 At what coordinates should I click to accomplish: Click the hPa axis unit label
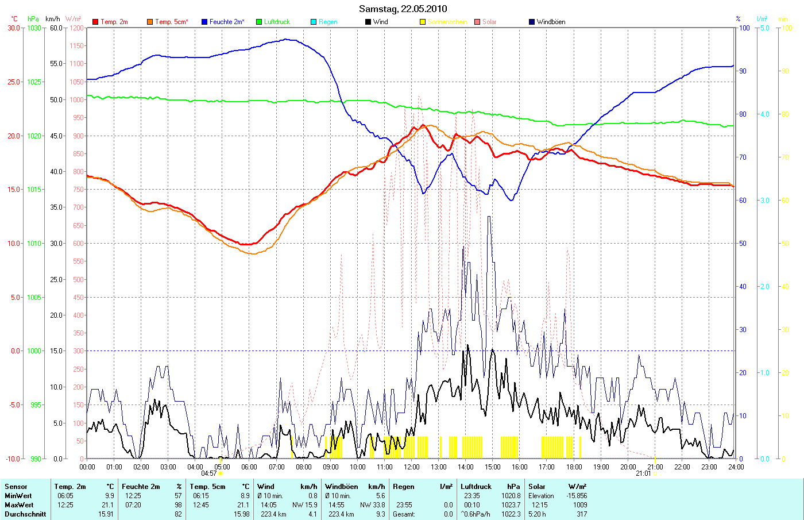pyautogui.click(x=33, y=19)
